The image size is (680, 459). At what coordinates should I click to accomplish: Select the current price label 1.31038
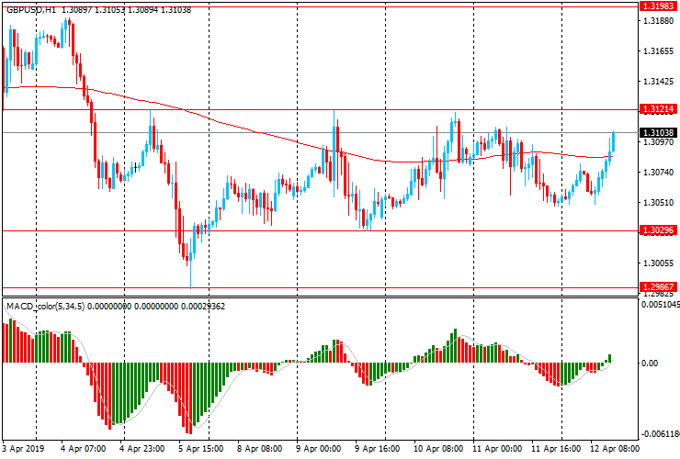click(657, 133)
